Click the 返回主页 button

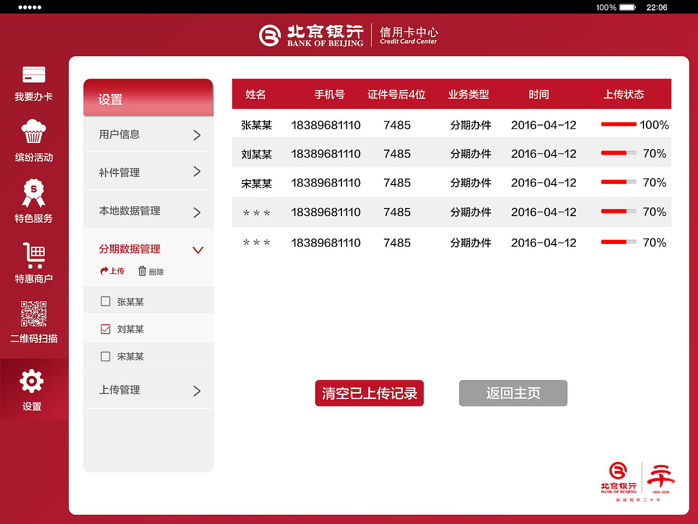(x=513, y=393)
